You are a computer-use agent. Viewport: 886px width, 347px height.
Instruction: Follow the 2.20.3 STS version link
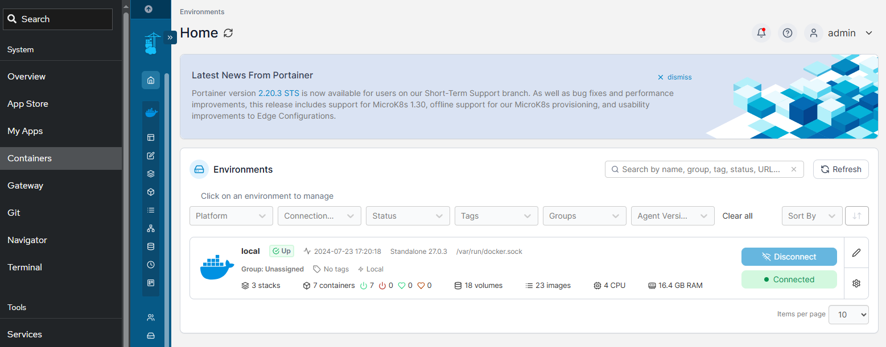(279, 93)
